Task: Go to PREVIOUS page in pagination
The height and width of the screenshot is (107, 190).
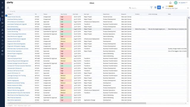Action: point(20,106)
